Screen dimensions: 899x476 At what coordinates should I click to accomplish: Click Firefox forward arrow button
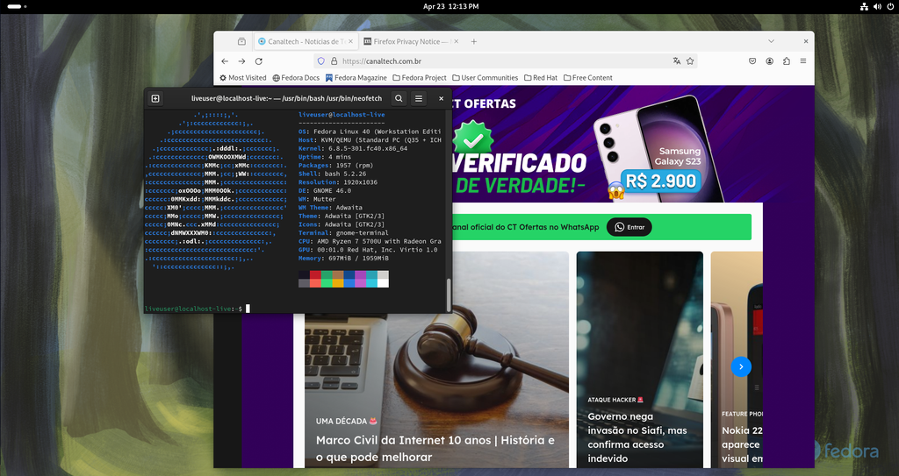pyautogui.click(x=242, y=61)
